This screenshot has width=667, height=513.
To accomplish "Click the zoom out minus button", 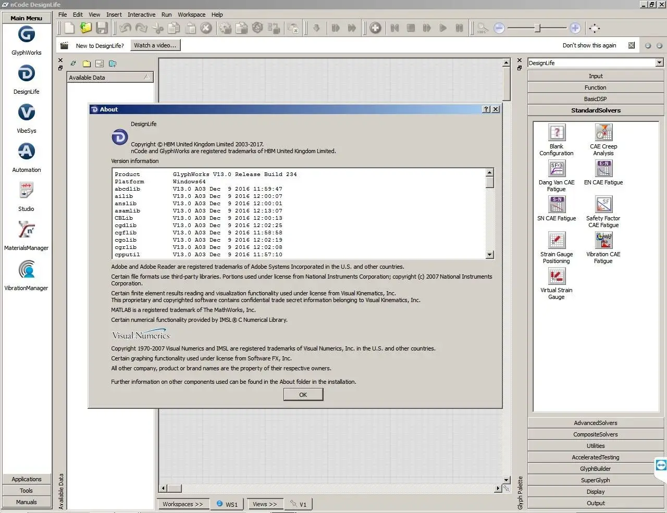I will pos(499,28).
